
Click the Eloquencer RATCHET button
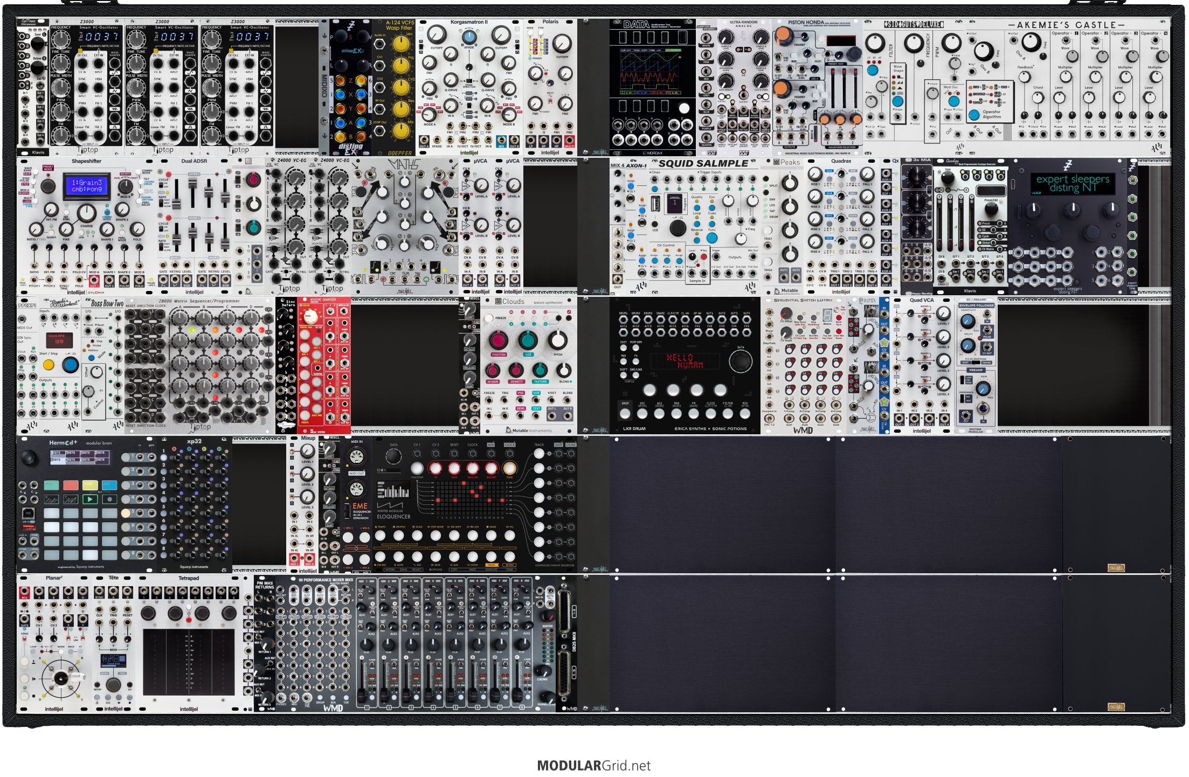point(490,468)
